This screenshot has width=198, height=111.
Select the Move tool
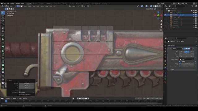3,20
